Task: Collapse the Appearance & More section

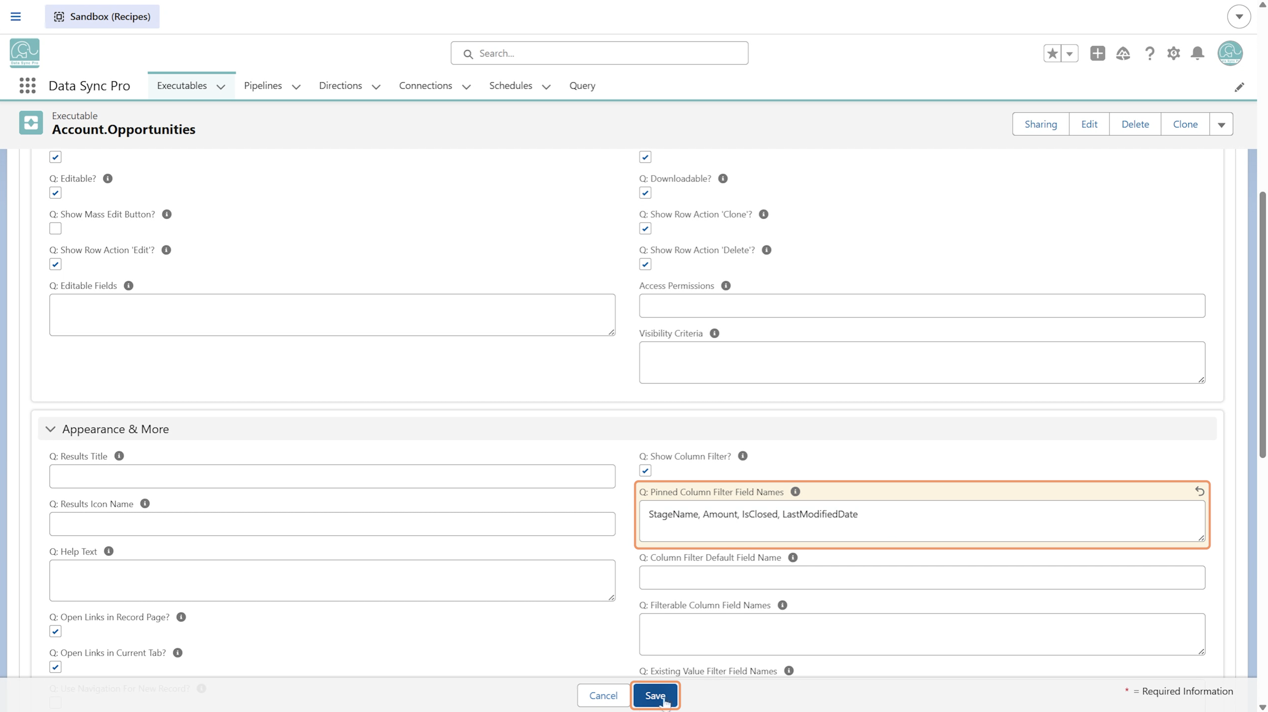Action: point(50,429)
